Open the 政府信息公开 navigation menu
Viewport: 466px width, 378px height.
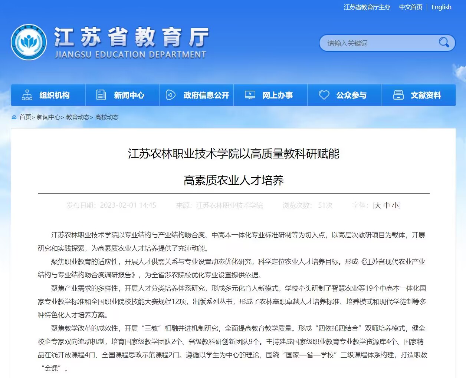[206, 96]
